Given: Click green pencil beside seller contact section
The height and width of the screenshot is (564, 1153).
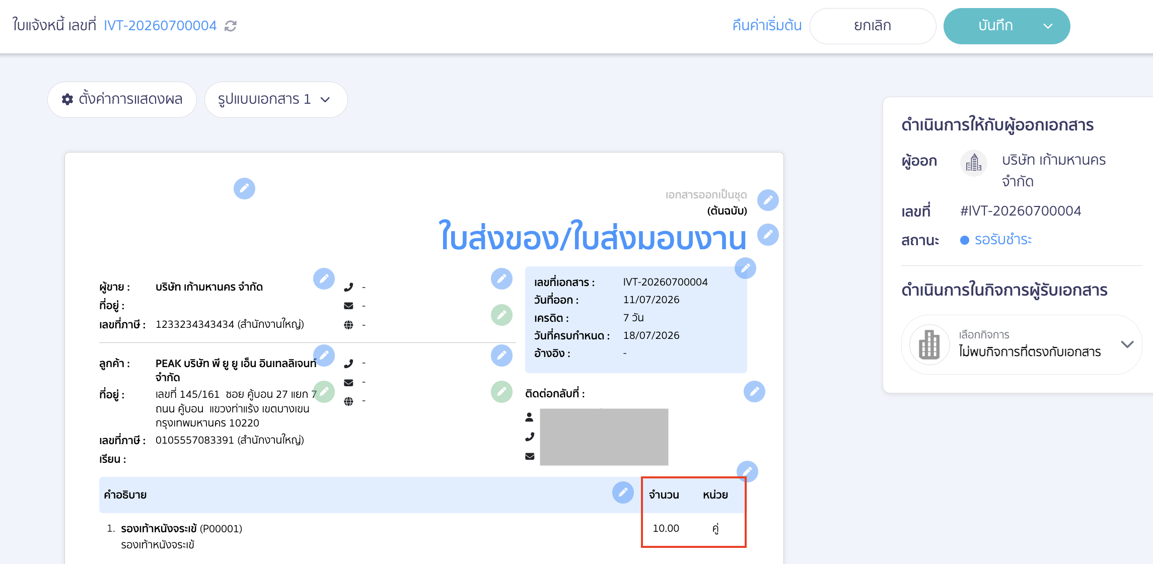Looking at the screenshot, I should tap(501, 315).
